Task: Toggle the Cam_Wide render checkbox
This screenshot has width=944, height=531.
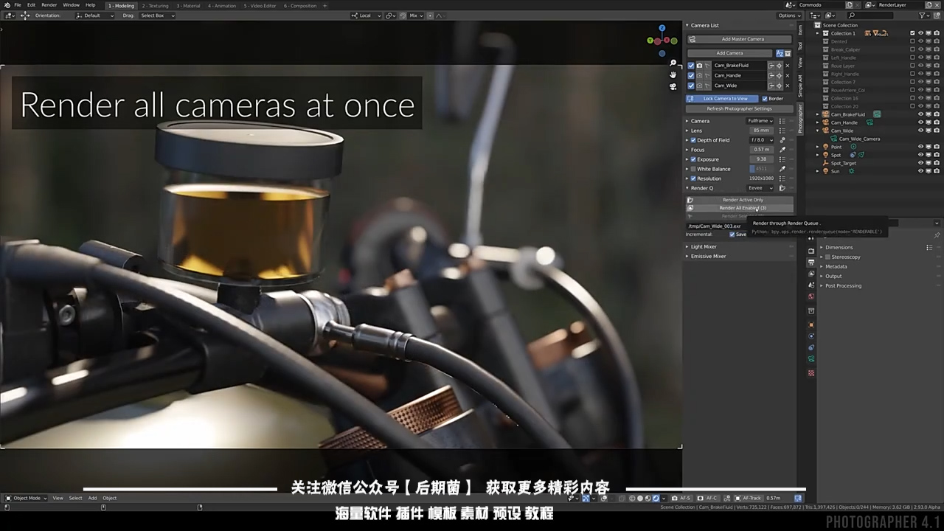Action: (691, 86)
